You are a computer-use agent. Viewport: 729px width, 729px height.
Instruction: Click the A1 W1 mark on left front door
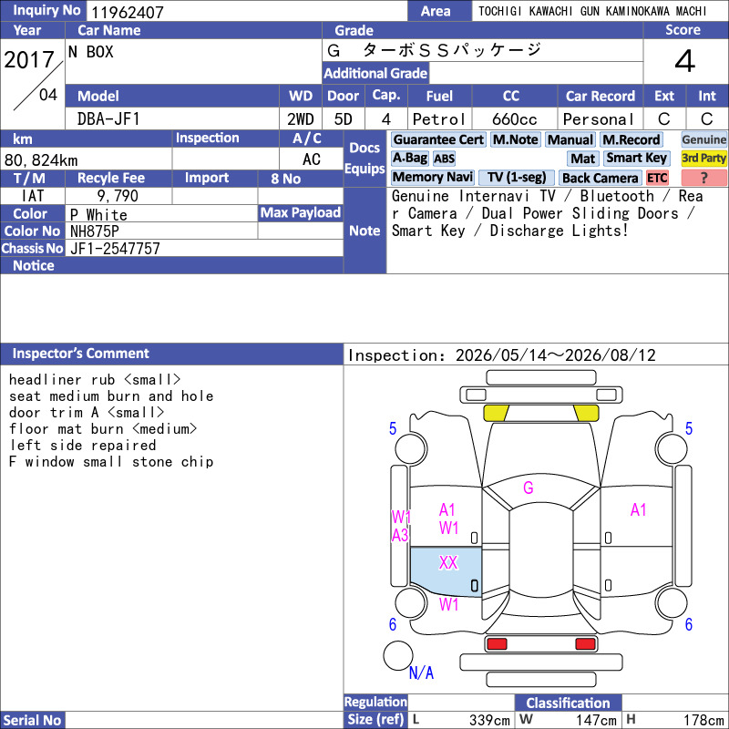point(448,519)
